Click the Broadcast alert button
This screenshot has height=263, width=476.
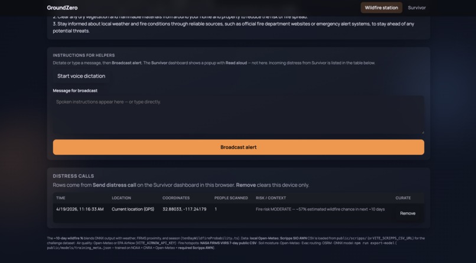point(239,147)
